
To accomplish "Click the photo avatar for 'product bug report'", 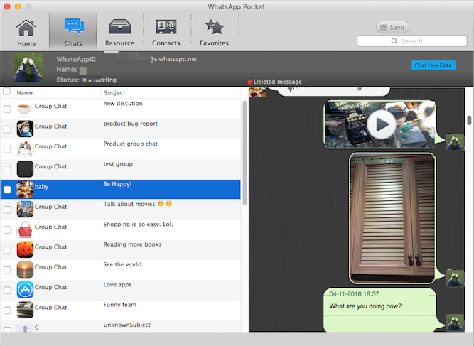I will tap(25, 129).
